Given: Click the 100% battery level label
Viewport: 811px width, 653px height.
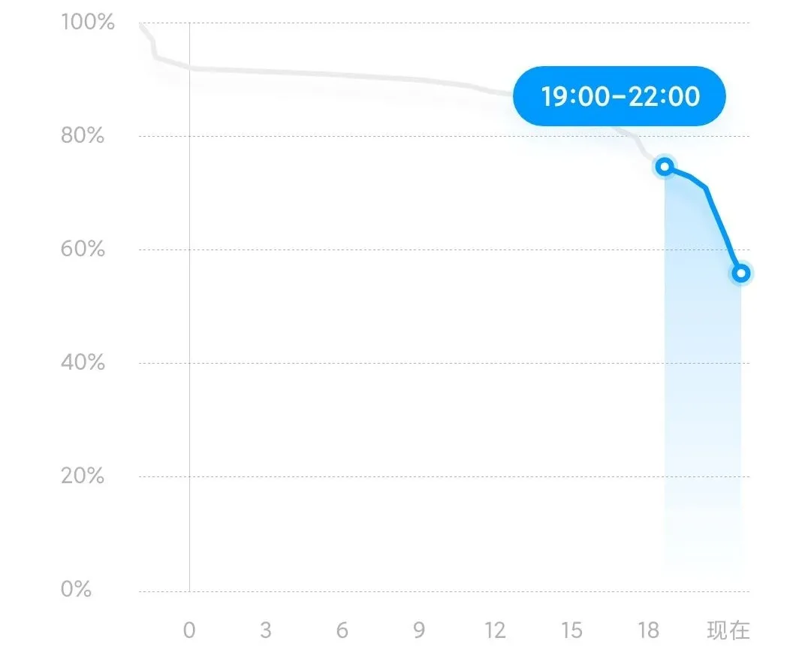Looking at the screenshot, I should click(x=88, y=23).
